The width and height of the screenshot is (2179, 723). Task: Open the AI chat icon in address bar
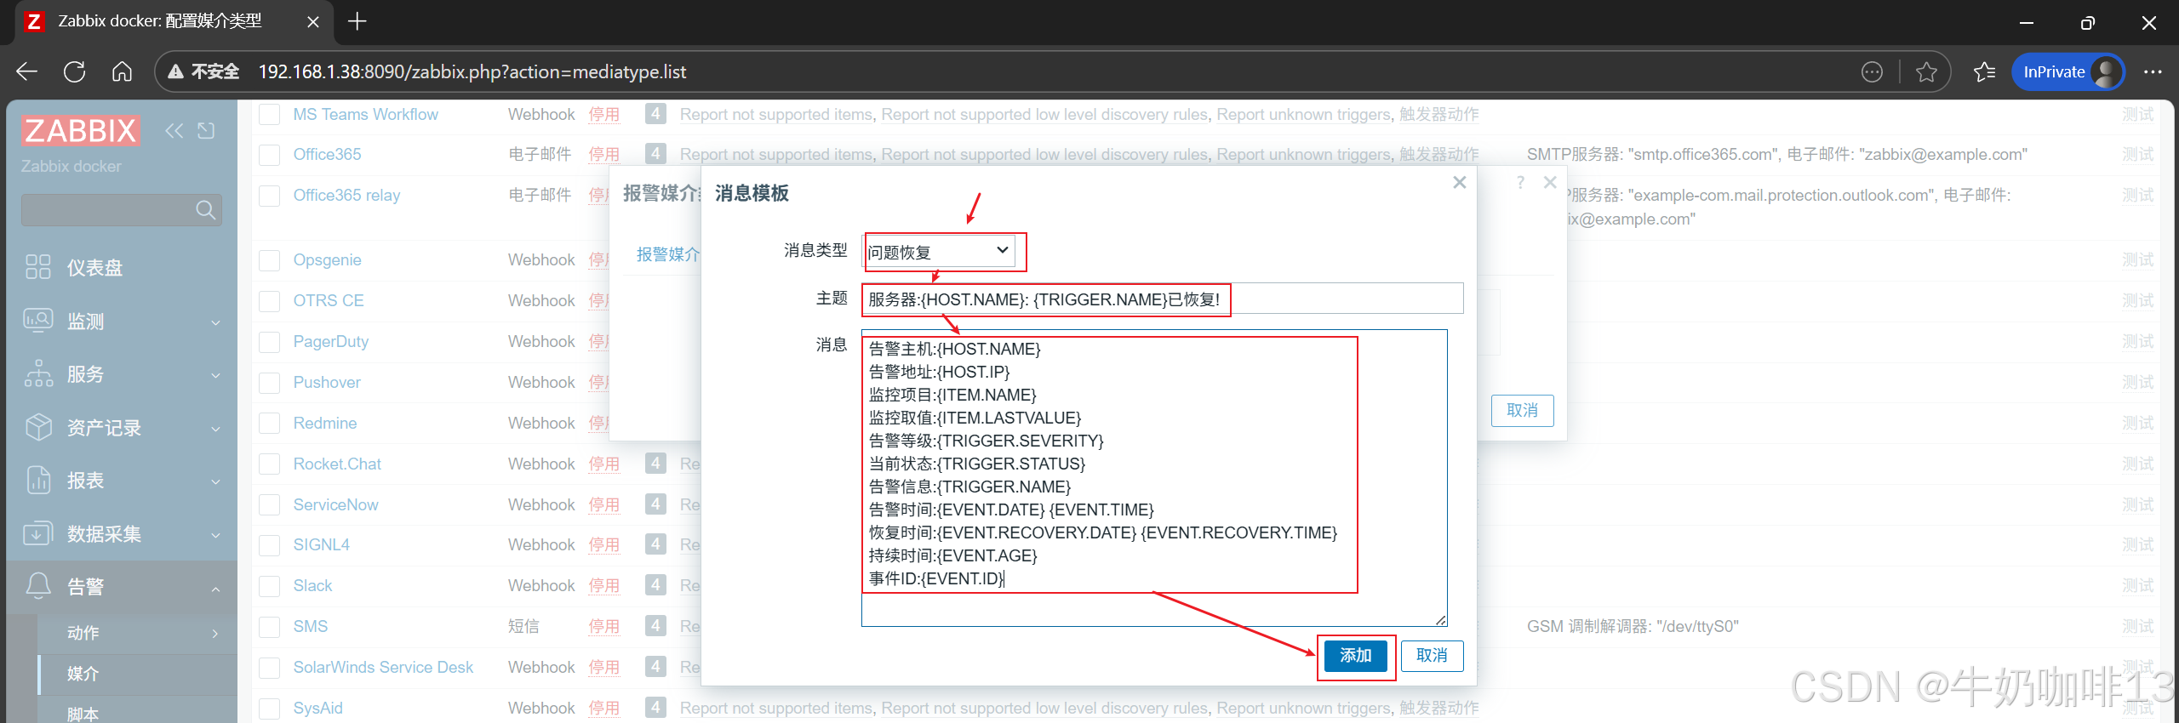1872,72
